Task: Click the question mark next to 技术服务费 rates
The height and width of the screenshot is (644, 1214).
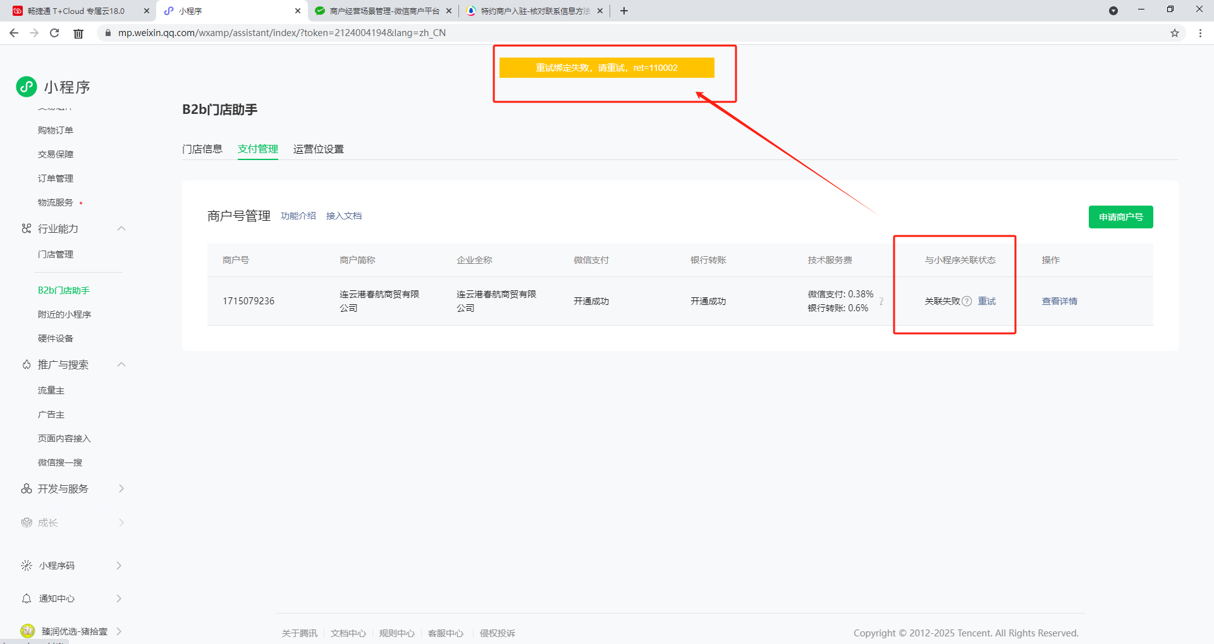Action: 881,301
